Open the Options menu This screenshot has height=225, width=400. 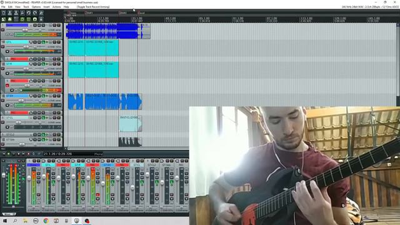[x=36, y=7]
